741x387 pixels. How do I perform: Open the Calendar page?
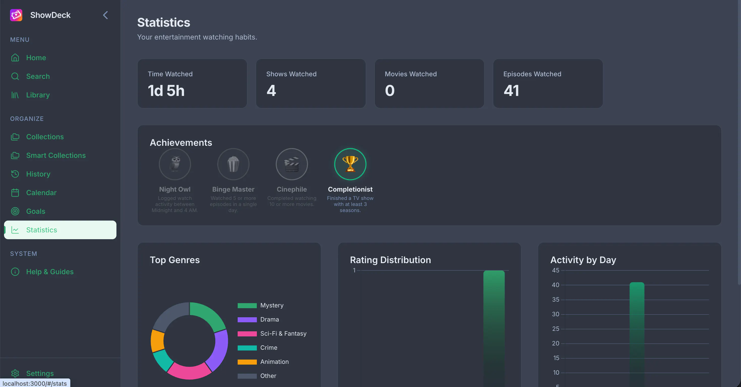(x=60, y=193)
